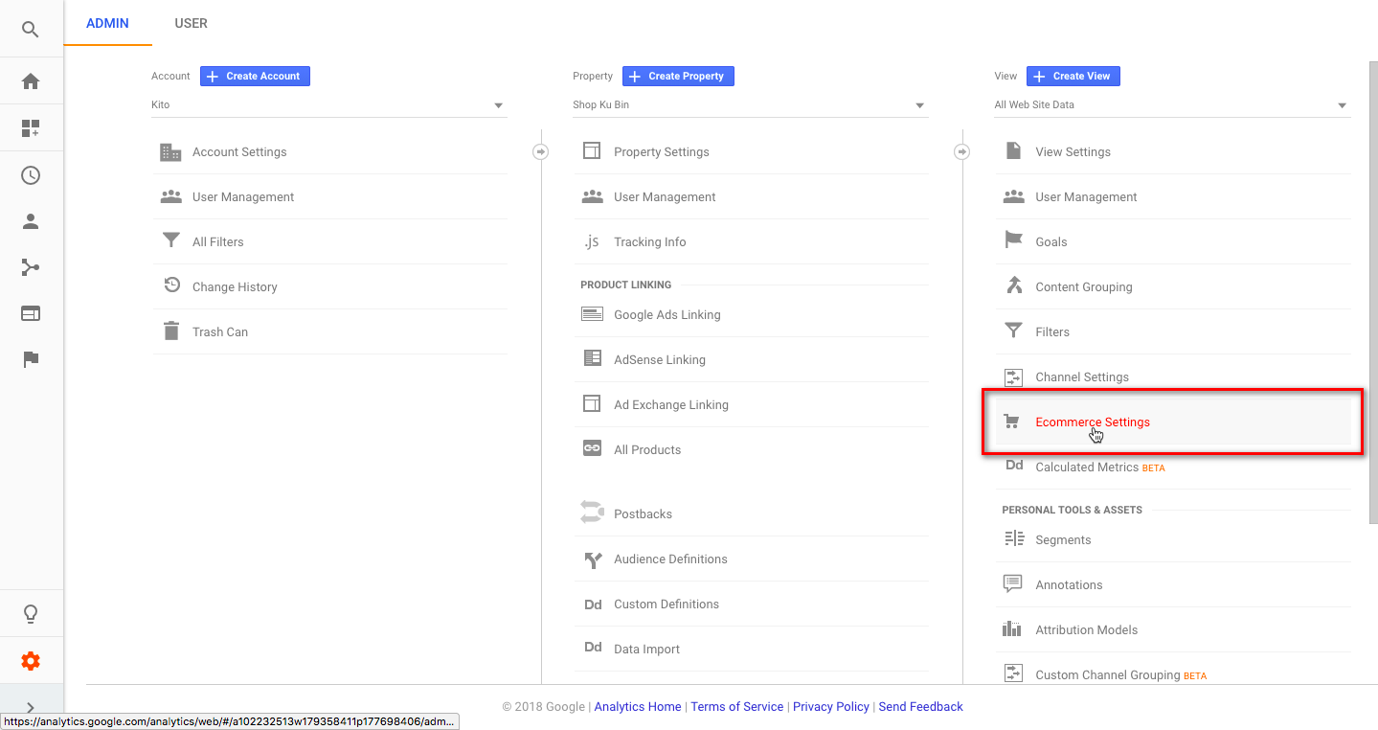The height and width of the screenshot is (730, 1378).
Task: Click Segments icon
Action: point(1013,539)
